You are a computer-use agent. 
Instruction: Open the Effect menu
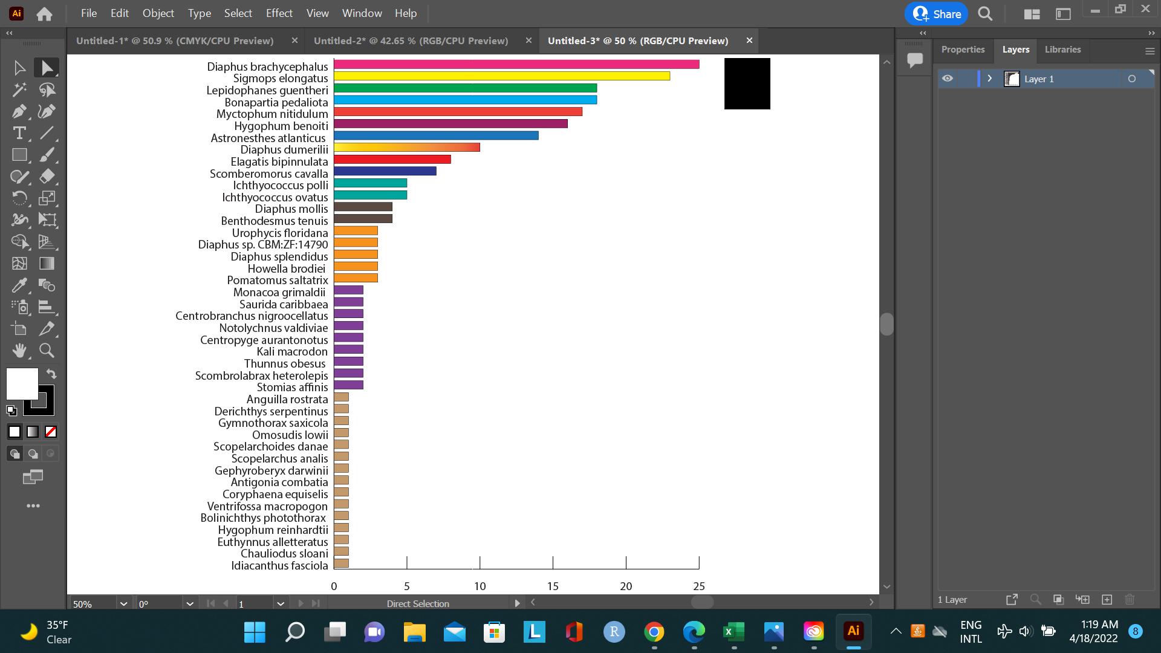(x=279, y=13)
